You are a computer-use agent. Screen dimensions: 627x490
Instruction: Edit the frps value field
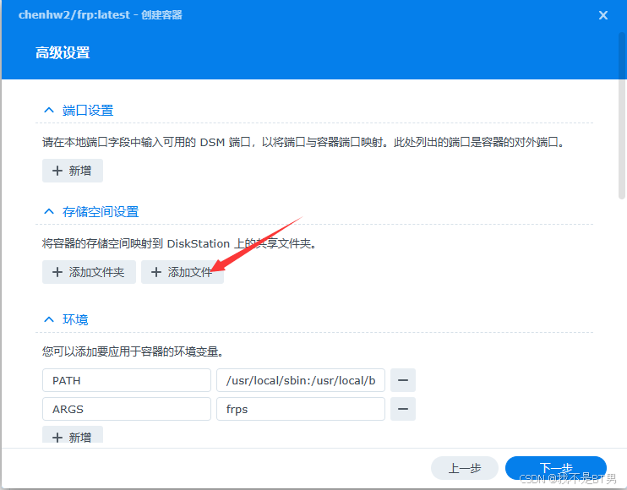click(301, 409)
